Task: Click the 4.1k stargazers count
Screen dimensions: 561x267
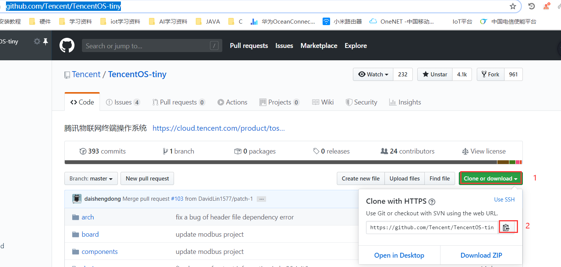Action: pos(462,74)
